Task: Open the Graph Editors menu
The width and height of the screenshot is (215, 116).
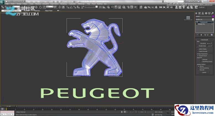Action: [x=54, y=4]
